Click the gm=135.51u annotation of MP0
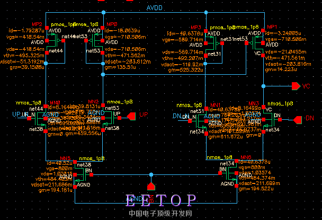The height and width of the screenshot is (220, 322). (x=120, y=67)
